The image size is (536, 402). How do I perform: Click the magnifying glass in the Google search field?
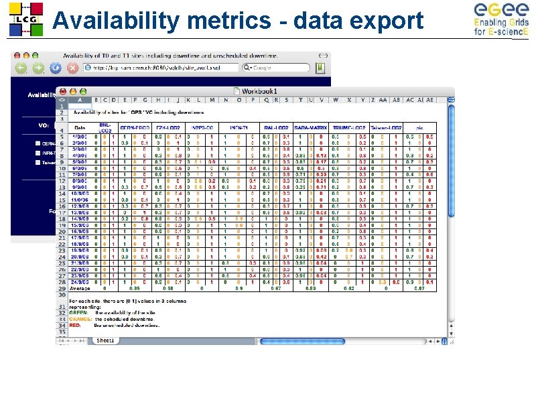(x=246, y=67)
